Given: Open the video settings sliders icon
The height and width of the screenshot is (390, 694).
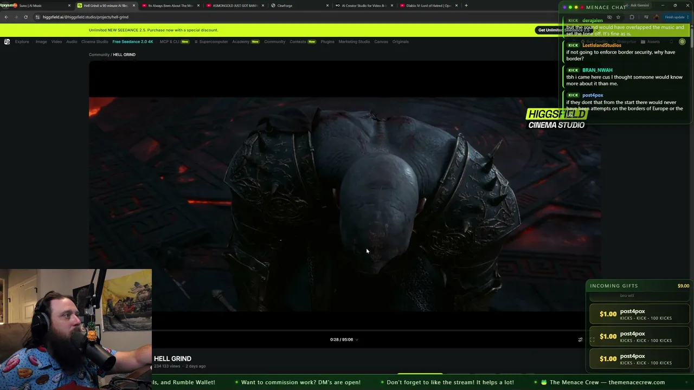Looking at the screenshot, I should tap(580, 340).
